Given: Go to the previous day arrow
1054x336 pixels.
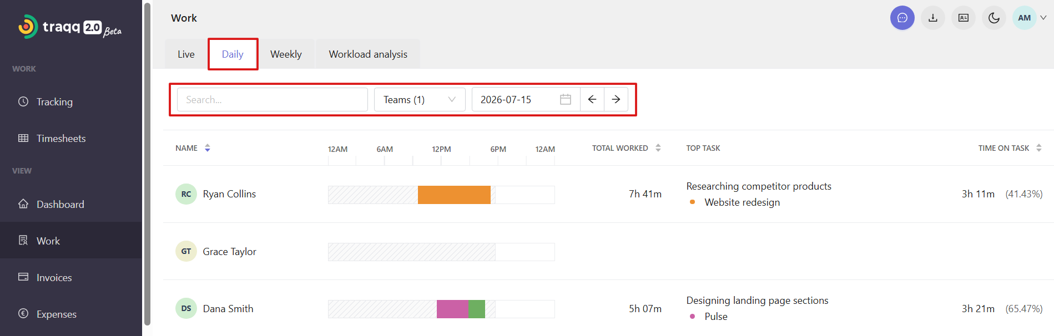Looking at the screenshot, I should click(592, 99).
